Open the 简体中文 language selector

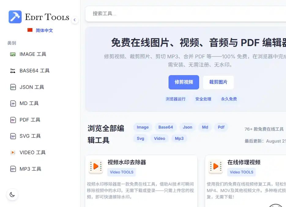tap(40, 30)
